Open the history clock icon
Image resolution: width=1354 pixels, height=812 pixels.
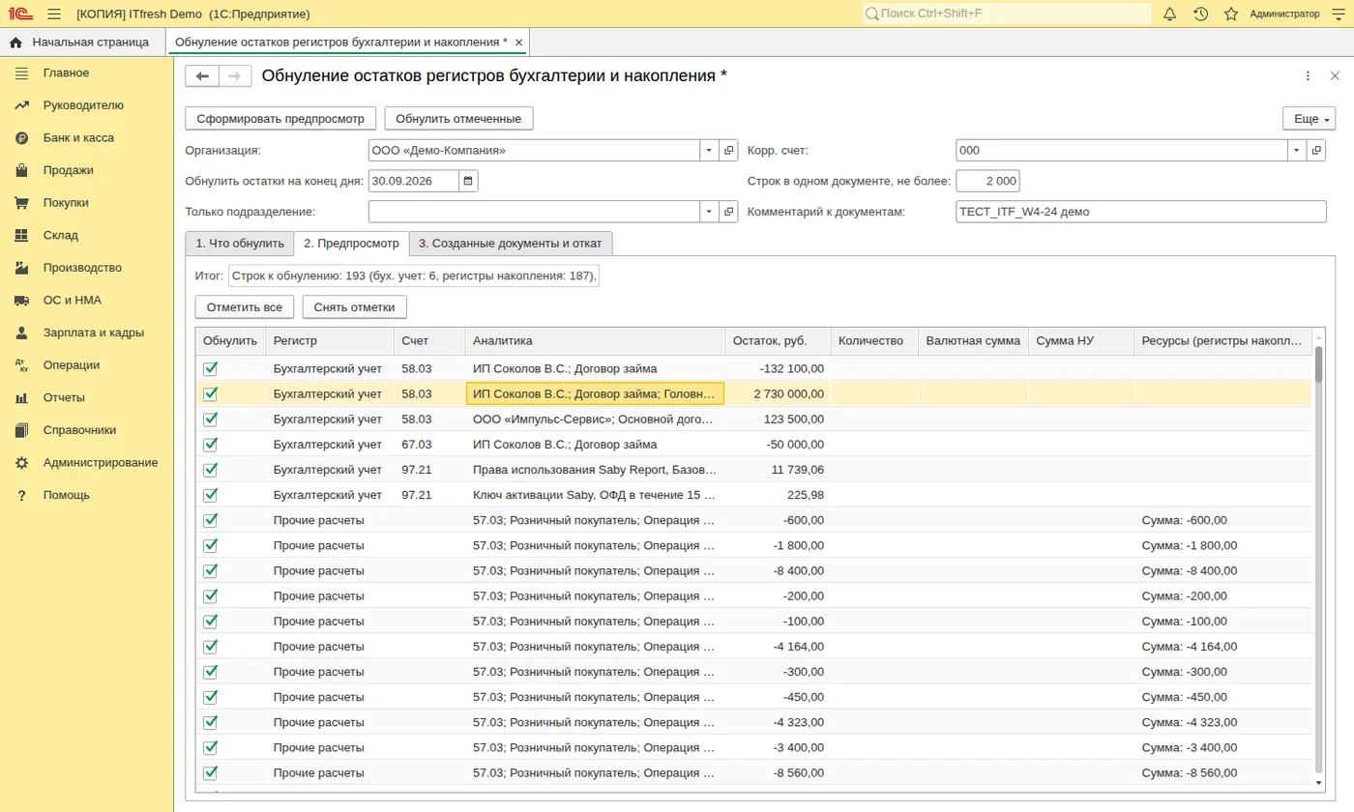pos(1200,14)
